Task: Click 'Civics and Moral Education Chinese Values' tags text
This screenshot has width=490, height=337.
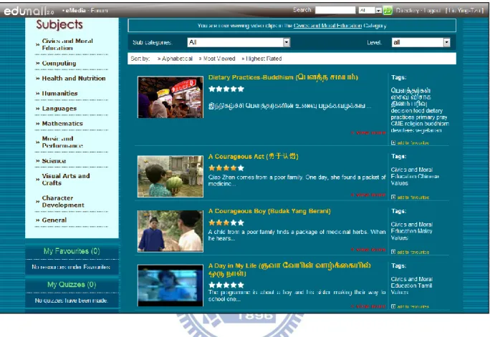Action: pyautogui.click(x=415, y=176)
